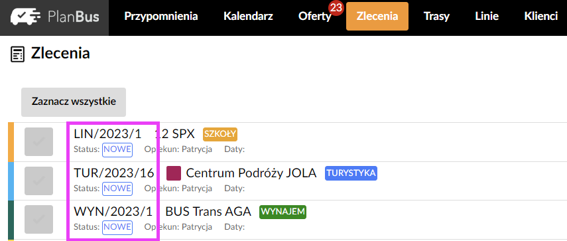Screen dimensions: 567x241
Task: Click NOWE status badge of WYN/2023/1
Action: [117, 227]
